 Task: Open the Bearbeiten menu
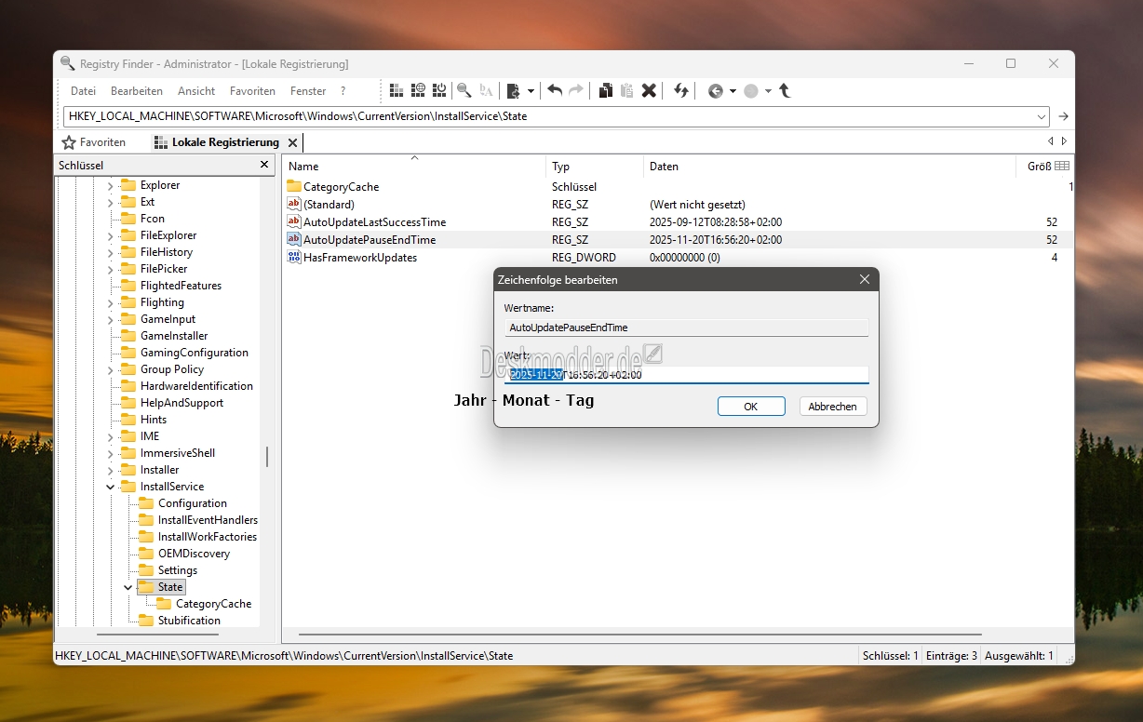pos(137,91)
